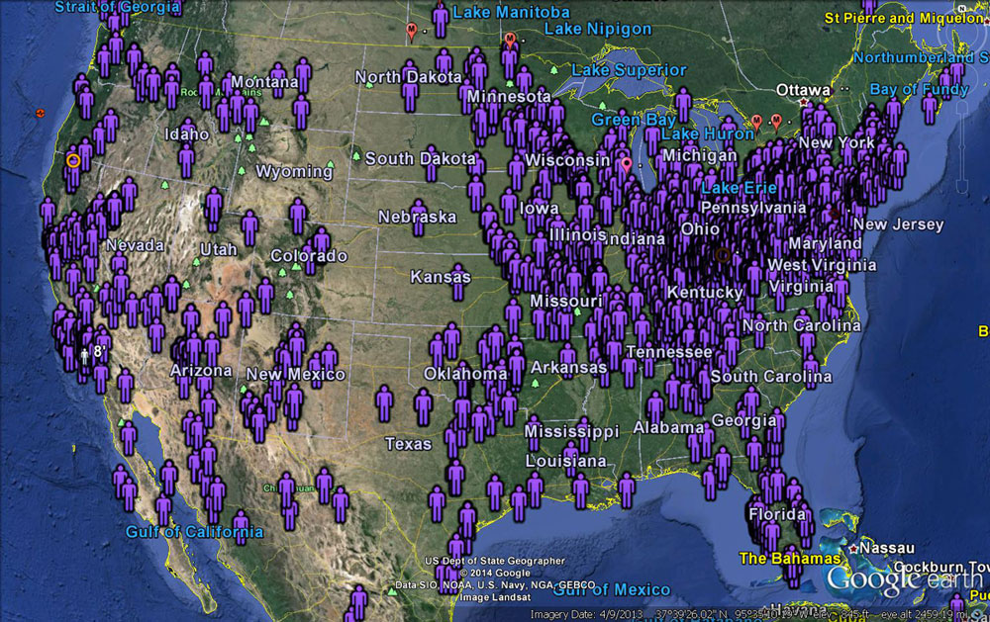Screen dimensions: 990x622
Task: Click the Texas state label
Action: [408, 444]
